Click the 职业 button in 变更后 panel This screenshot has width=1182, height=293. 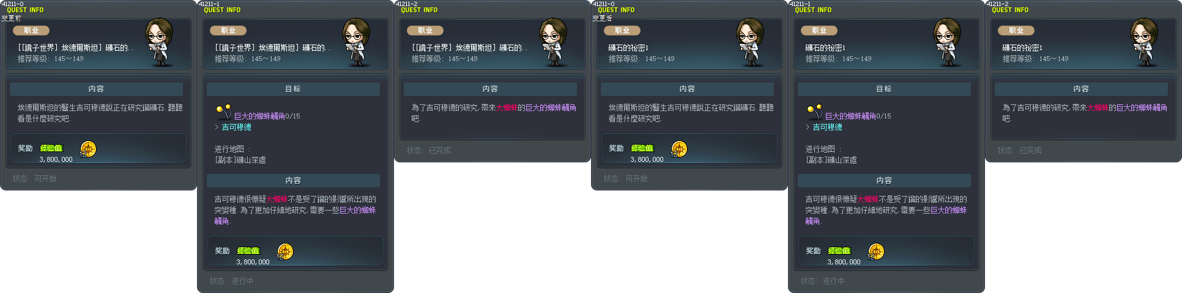(x=622, y=31)
